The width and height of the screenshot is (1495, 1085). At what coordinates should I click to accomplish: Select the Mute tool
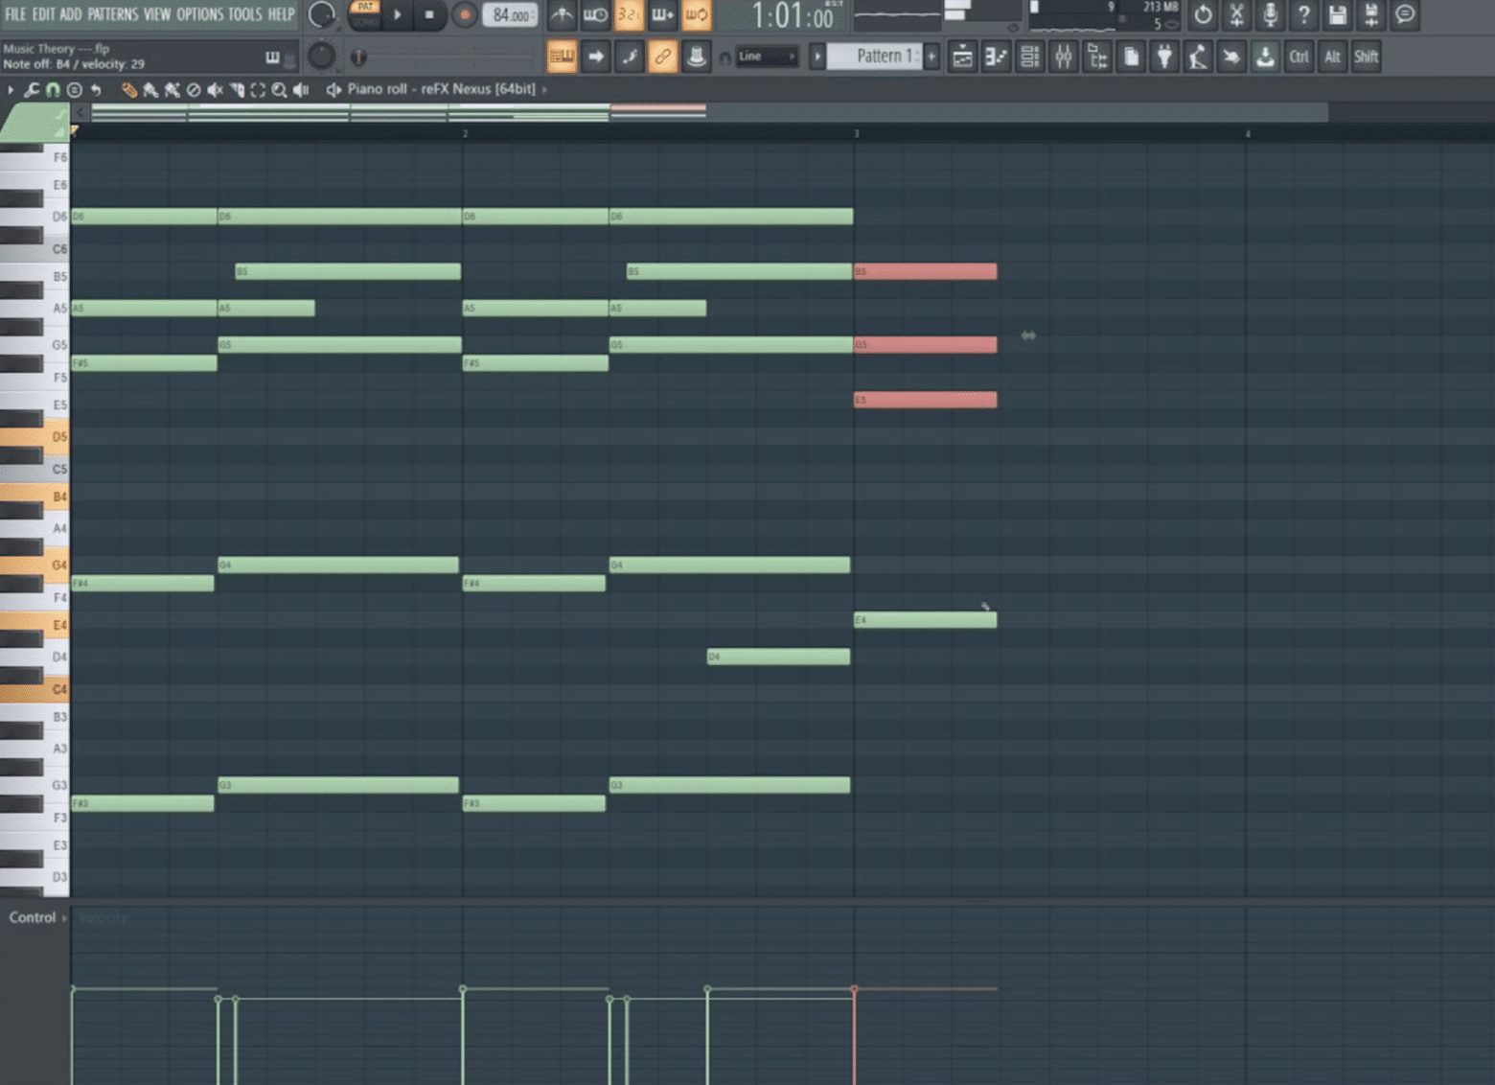click(215, 89)
